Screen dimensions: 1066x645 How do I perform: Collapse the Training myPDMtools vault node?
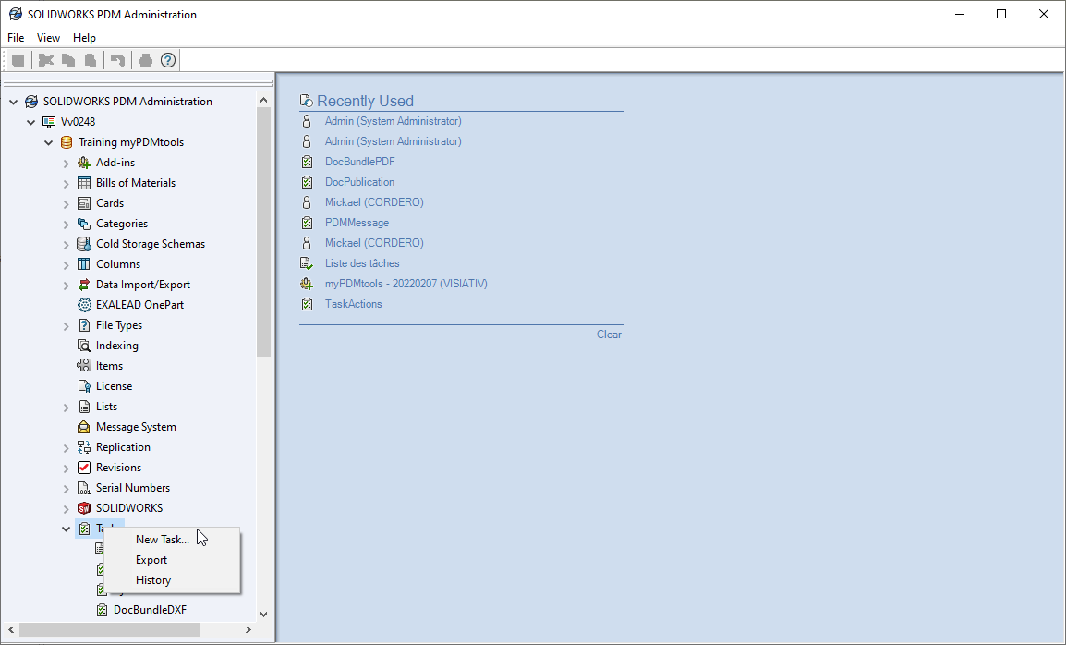49,142
